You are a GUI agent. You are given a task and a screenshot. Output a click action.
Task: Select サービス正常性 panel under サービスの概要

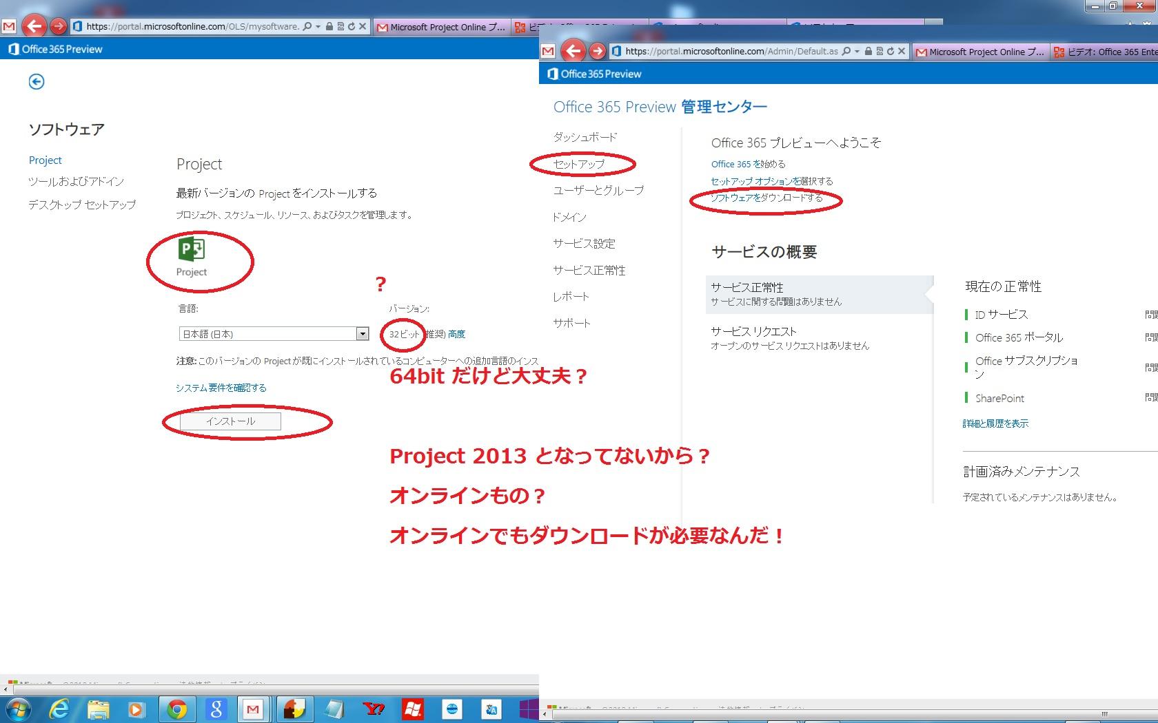(x=820, y=294)
